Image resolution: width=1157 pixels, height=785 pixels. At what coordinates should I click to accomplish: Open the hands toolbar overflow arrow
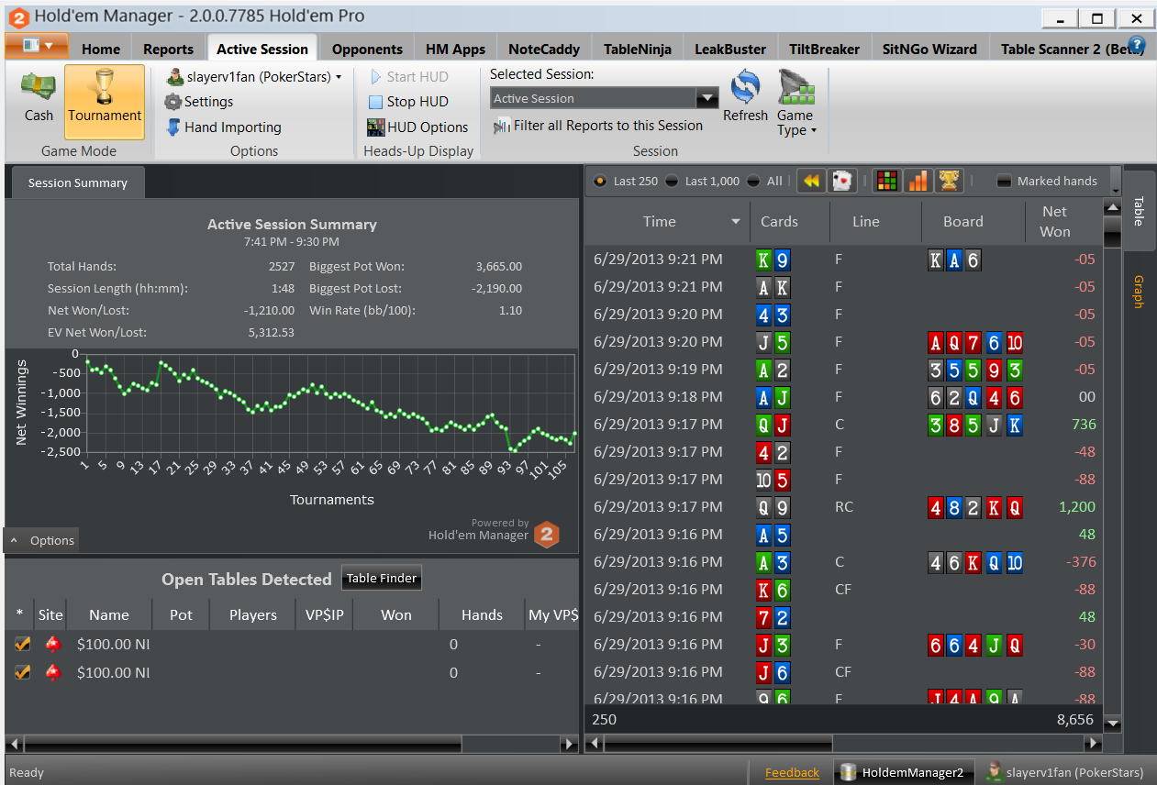click(x=1115, y=182)
